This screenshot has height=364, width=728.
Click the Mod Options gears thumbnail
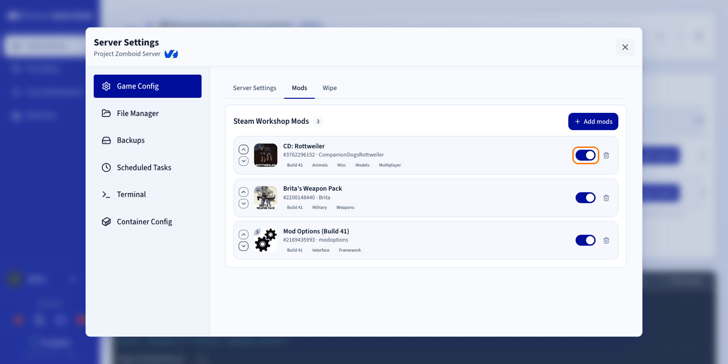pos(266,240)
